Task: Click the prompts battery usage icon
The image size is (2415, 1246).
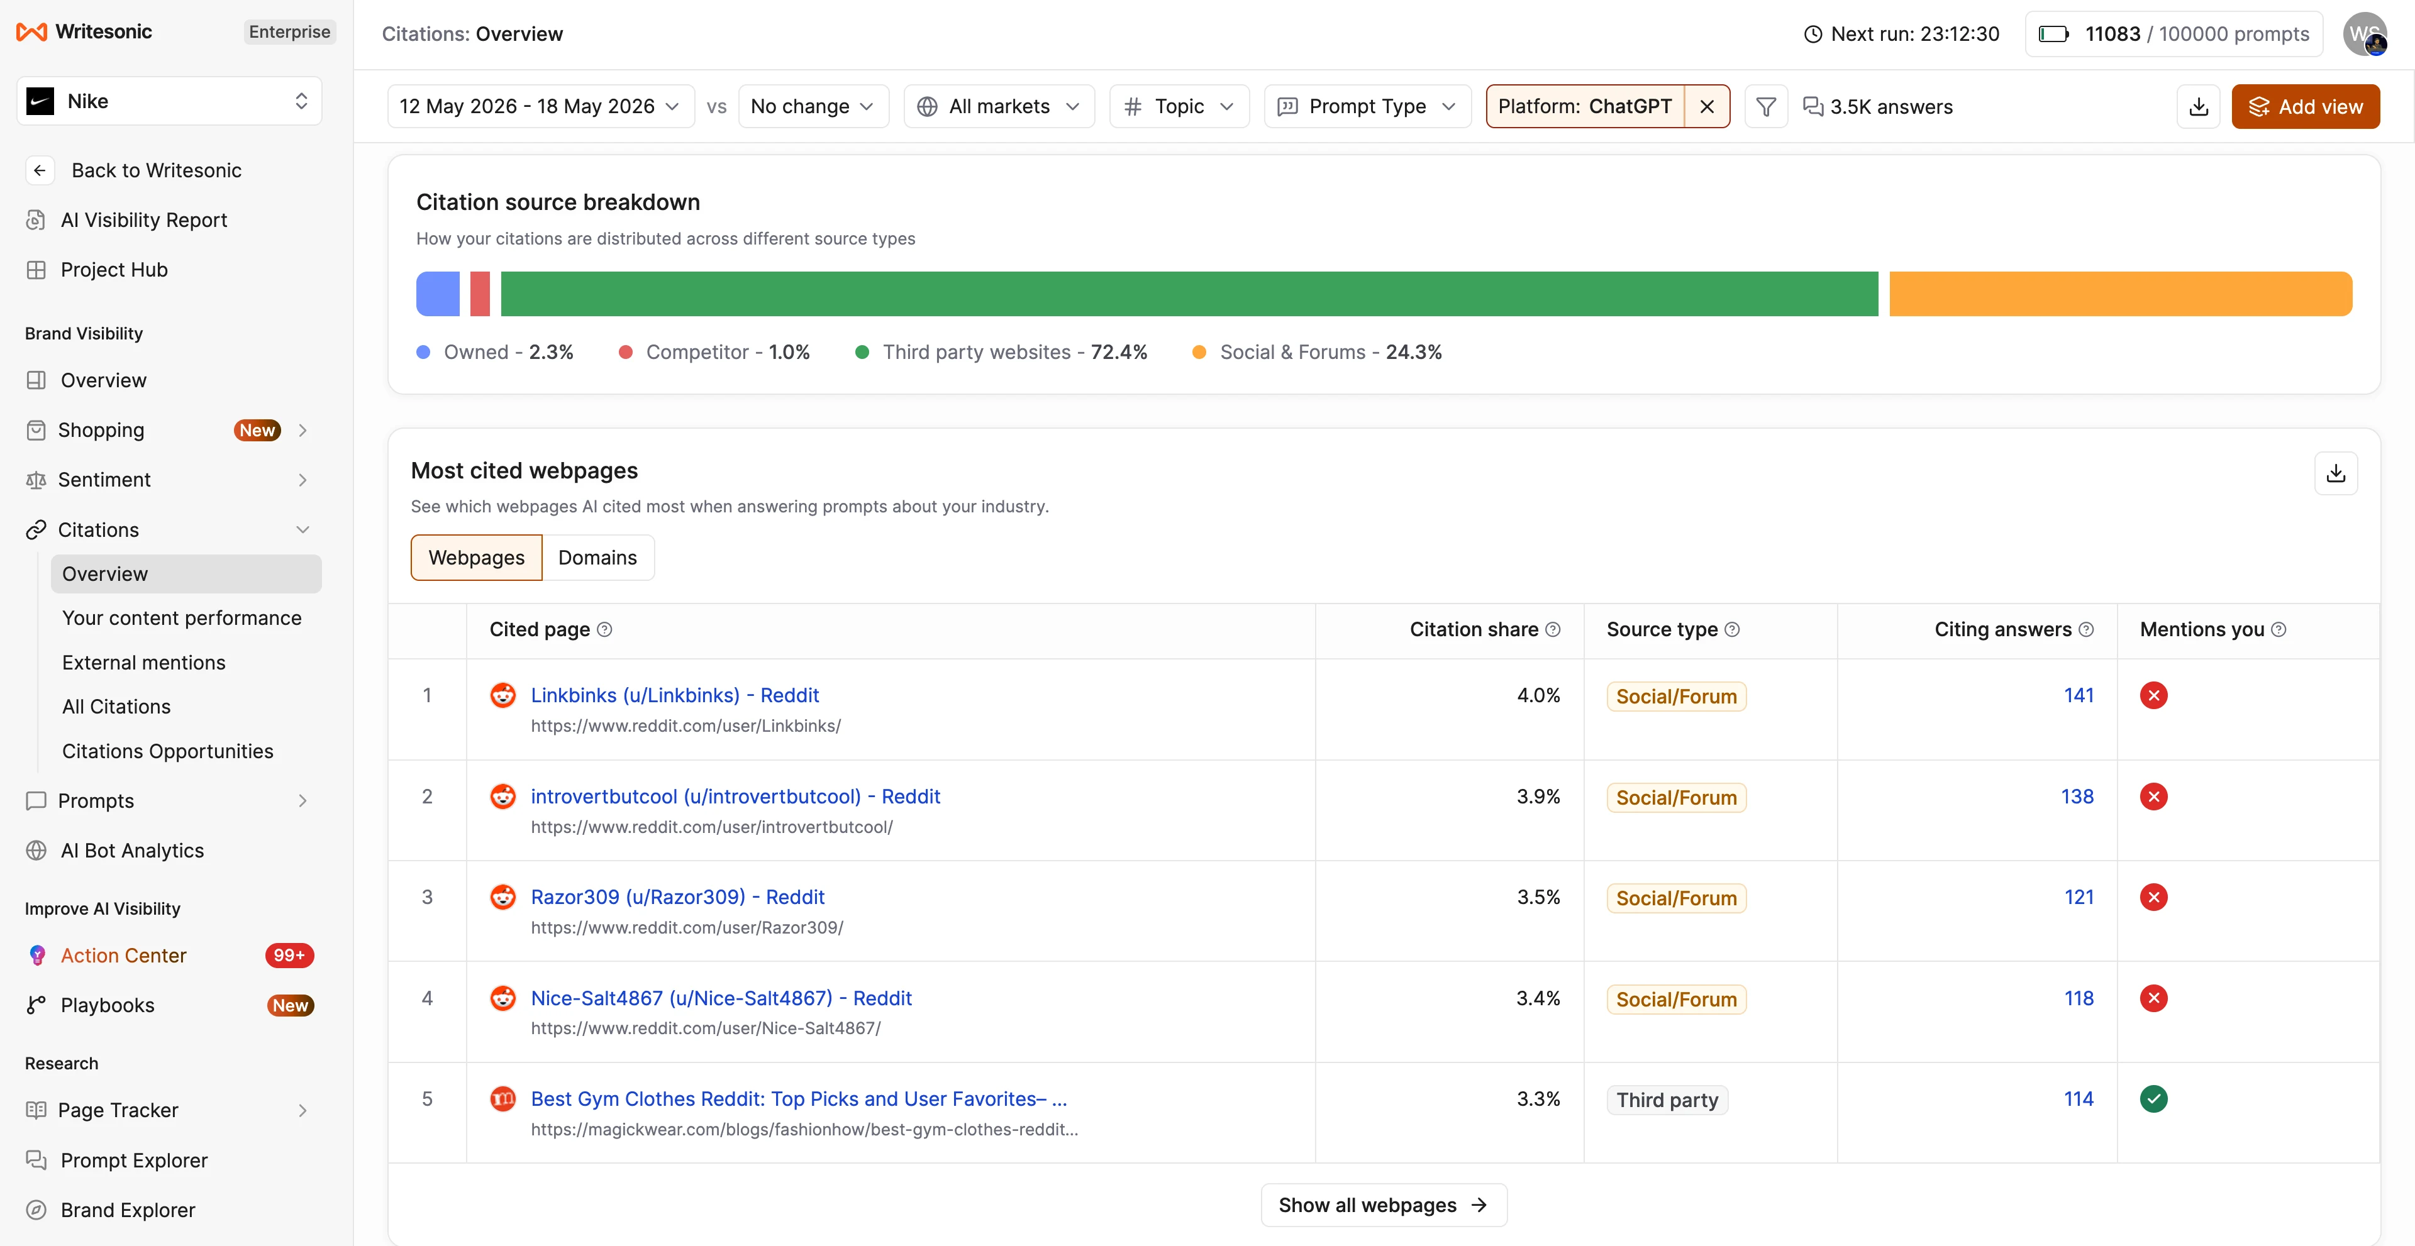Action: (x=2053, y=35)
